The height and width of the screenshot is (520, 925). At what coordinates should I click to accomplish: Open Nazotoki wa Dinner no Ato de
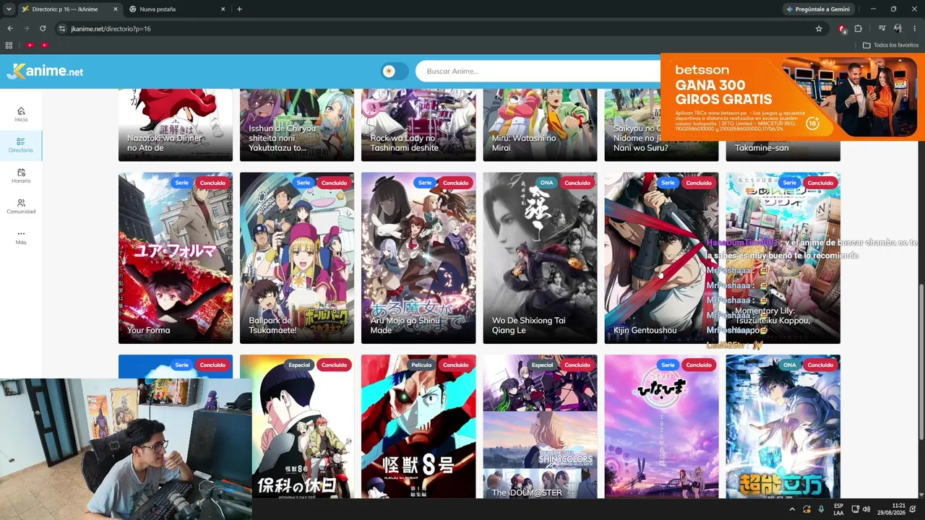[x=176, y=124]
